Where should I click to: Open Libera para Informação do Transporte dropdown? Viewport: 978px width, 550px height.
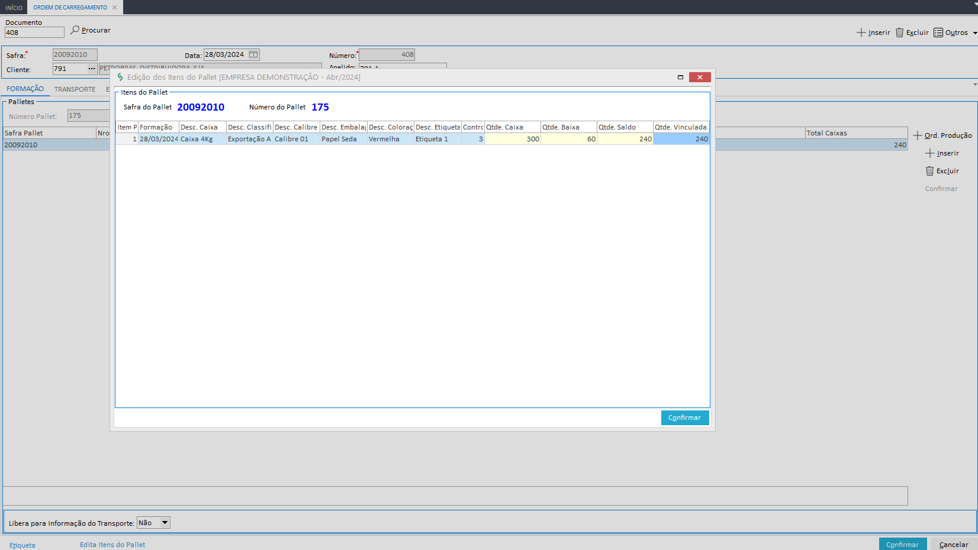pyautogui.click(x=165, y=523)
